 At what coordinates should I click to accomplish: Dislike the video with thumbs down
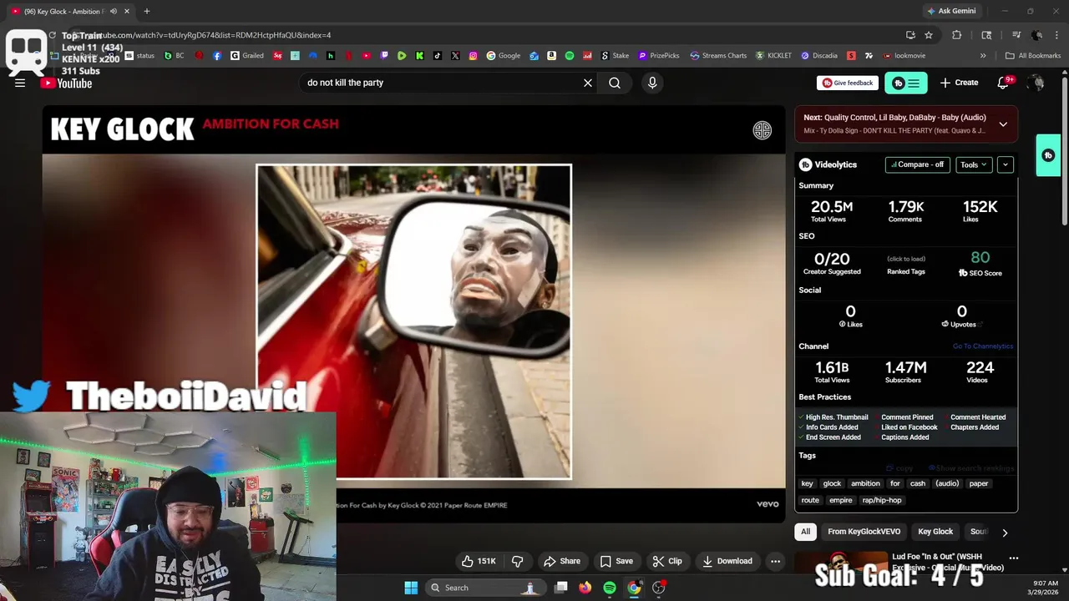pyautogui.click(x=517, y=561)
